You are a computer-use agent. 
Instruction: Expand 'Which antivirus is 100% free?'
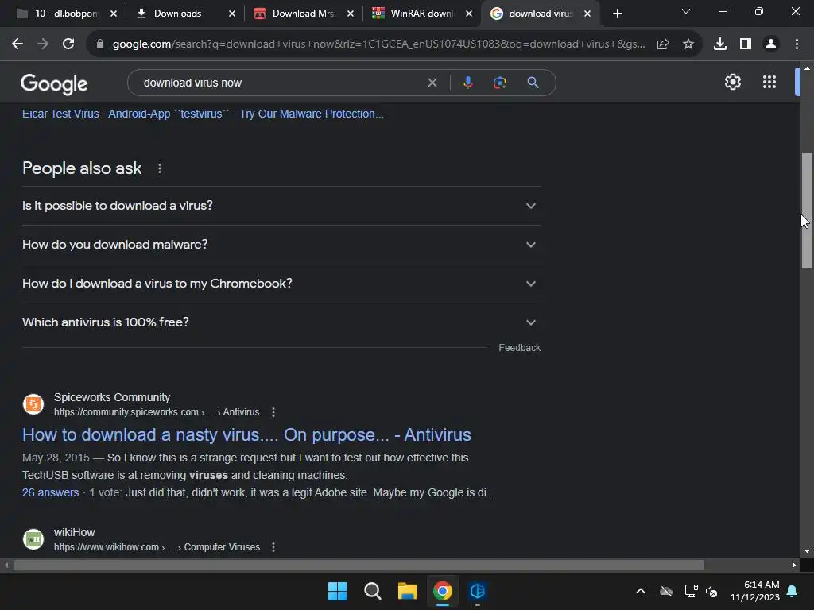pos(281,322)
